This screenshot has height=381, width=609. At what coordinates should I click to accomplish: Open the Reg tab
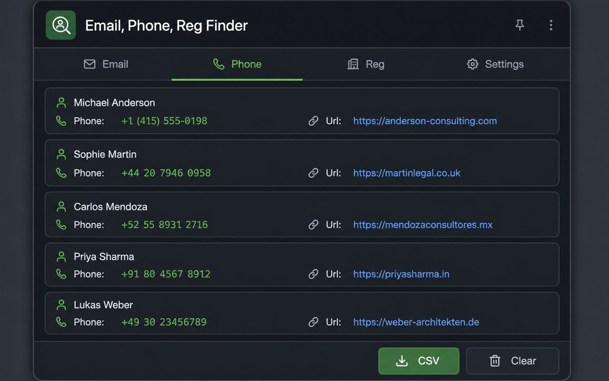[x=366, y=64]
